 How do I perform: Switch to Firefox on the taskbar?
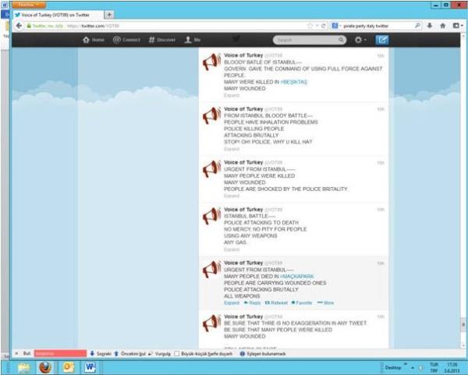[45, 367]
